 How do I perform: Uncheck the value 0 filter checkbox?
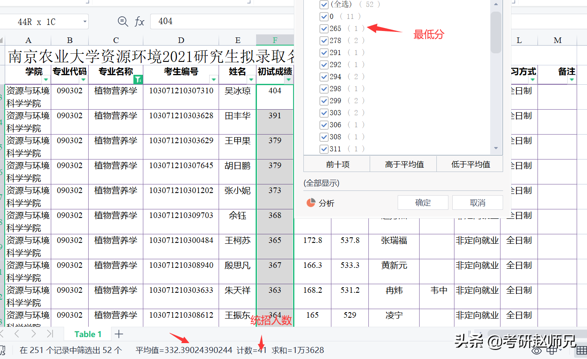tap(324, 17)
